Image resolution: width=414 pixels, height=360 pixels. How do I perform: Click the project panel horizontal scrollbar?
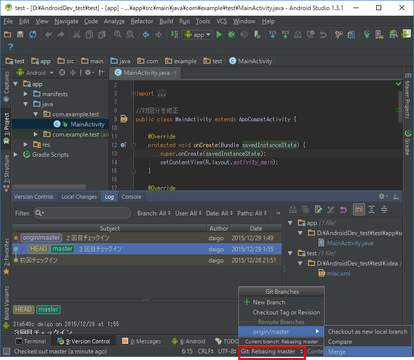(x=49, y=187)
